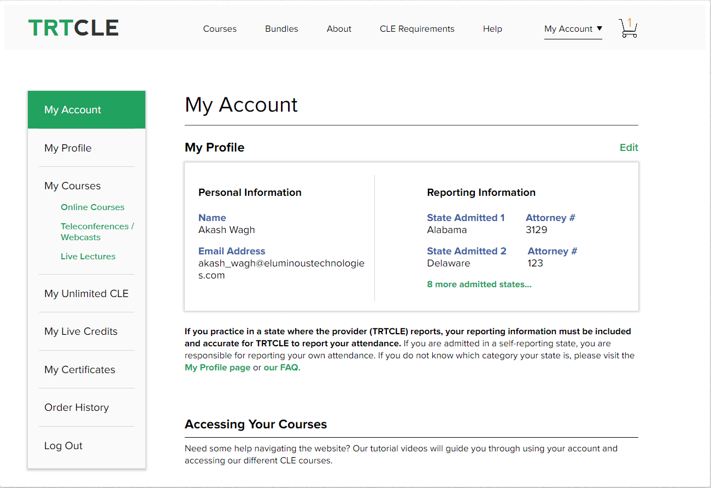Open Order History

coord(77,407)
